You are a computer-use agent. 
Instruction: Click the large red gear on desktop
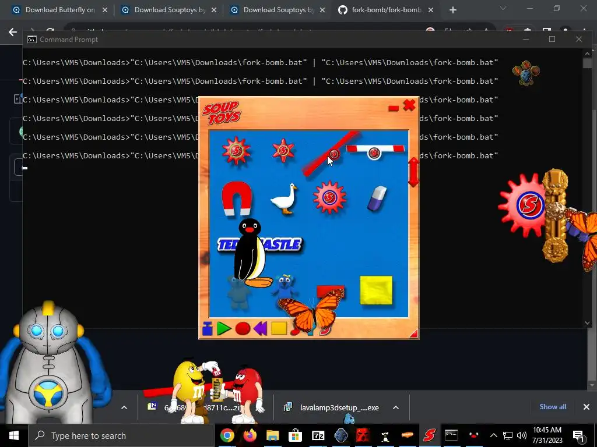coord(522,205)
